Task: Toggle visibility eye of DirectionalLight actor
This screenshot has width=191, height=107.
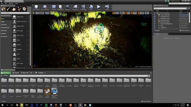Action: click(155, 20)
